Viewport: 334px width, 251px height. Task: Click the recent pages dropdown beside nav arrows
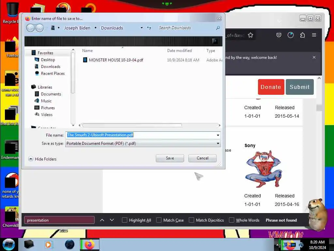point(46,28)
